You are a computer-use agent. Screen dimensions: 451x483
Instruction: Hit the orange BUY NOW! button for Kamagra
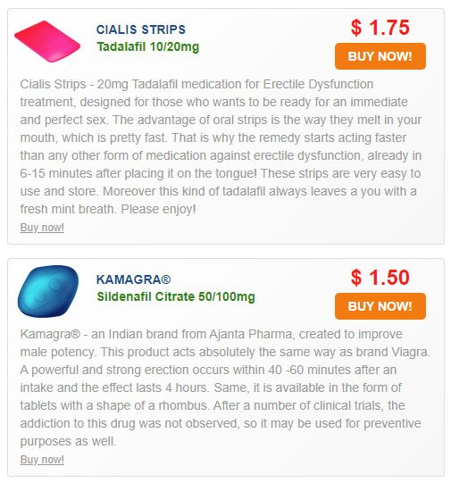[x=380, y=306]
